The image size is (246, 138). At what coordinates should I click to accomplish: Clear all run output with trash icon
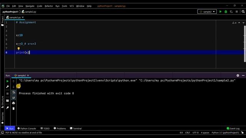[13, 108]
